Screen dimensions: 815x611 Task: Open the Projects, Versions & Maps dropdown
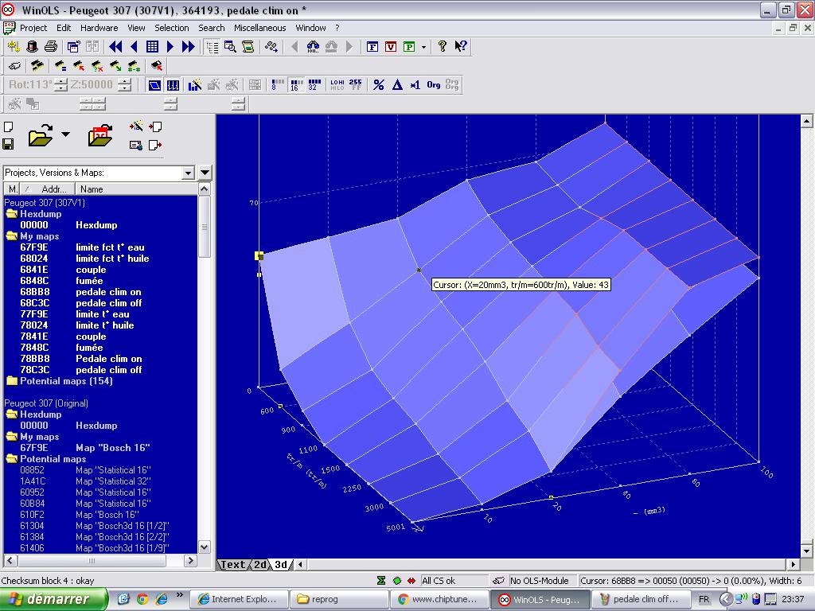(x=188, y=173)
